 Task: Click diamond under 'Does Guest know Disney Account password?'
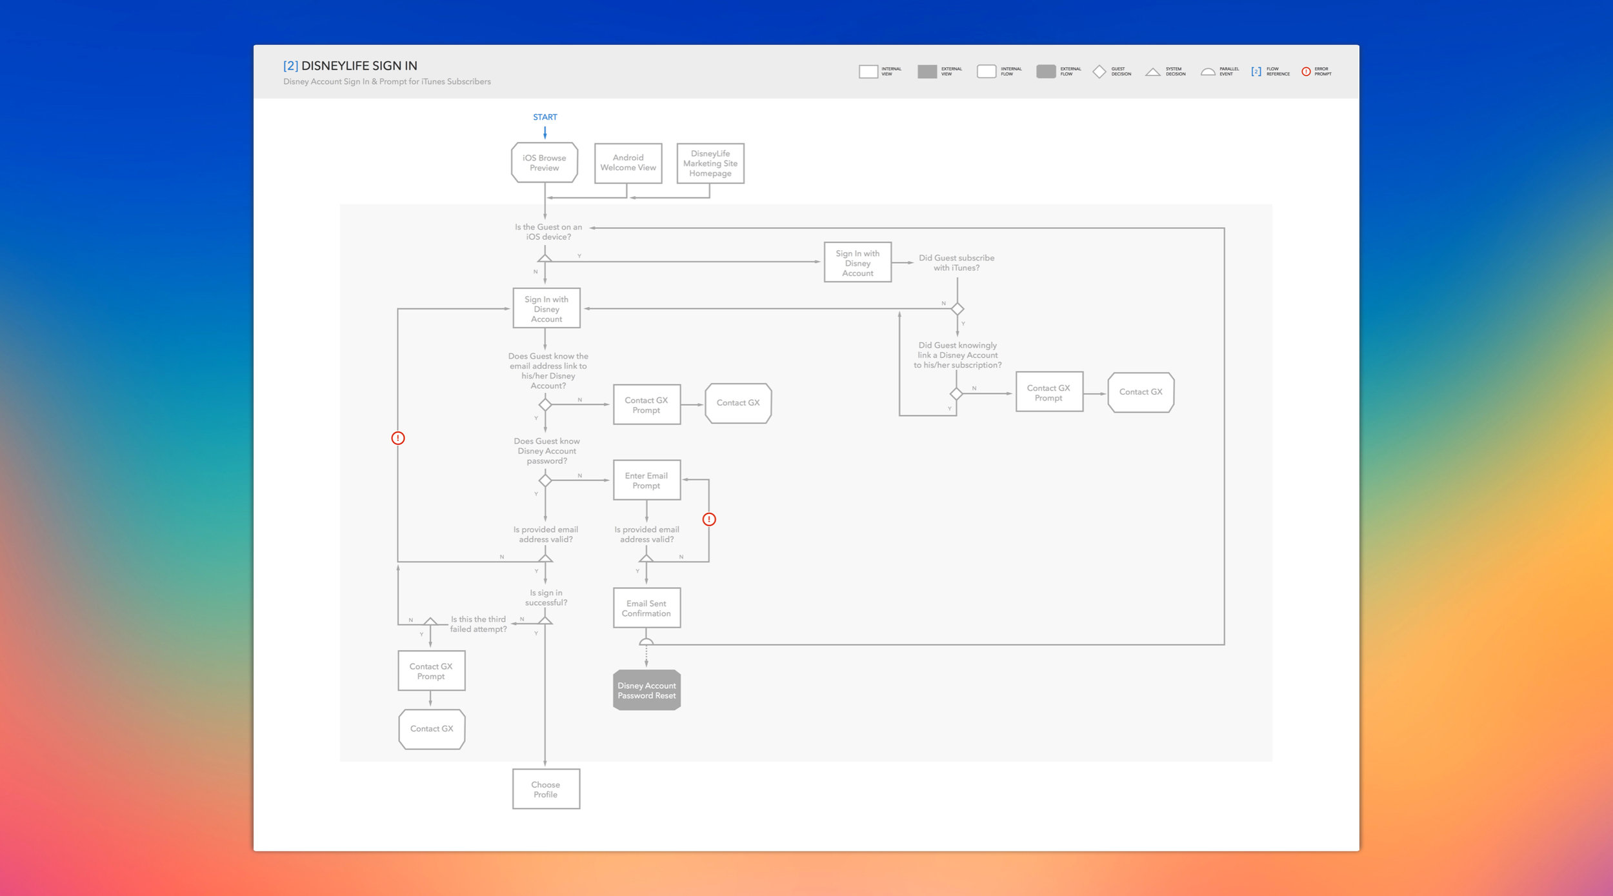coord(545,481)
